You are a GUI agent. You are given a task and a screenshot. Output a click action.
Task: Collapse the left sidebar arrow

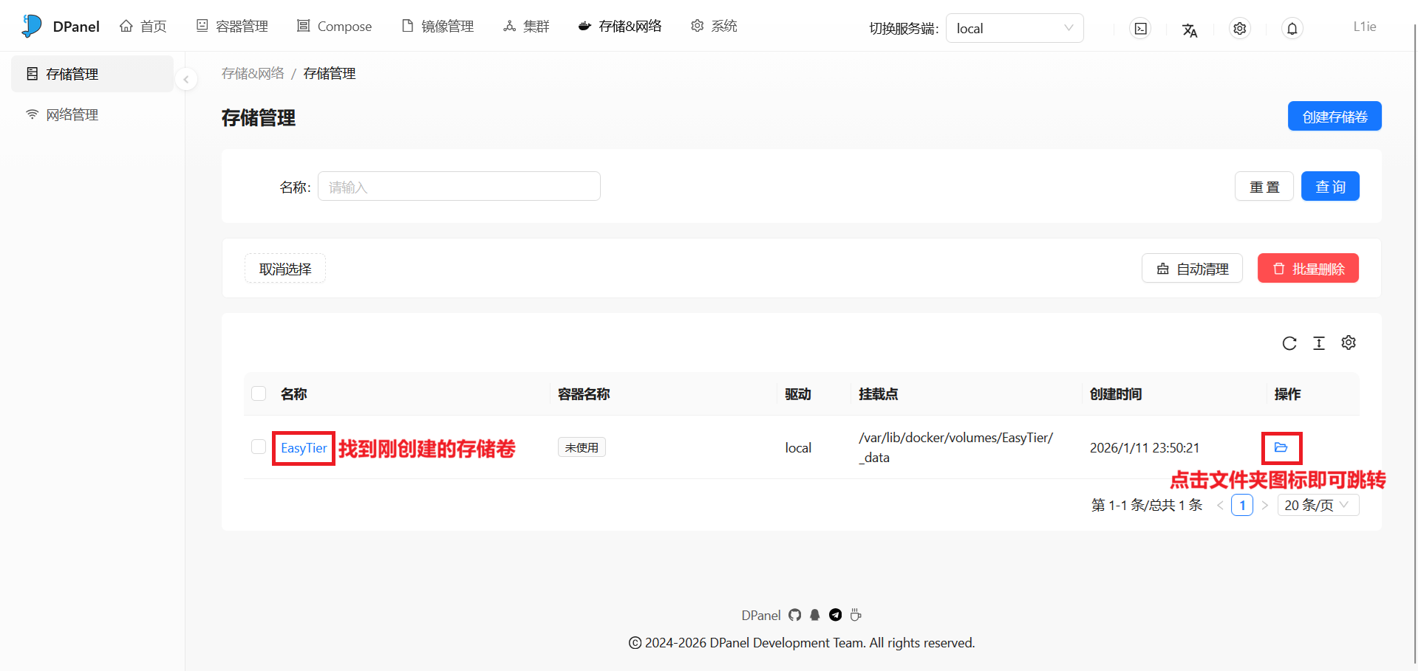click(x=186, y=79)
